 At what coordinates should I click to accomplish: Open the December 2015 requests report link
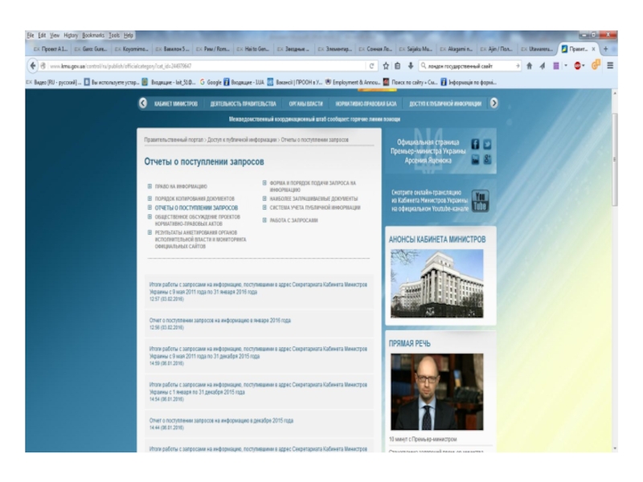(x=221, y=420)
